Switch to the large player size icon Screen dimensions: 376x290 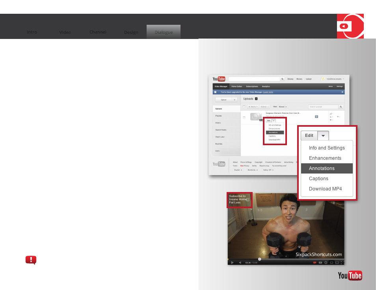(x=337, y=263)
